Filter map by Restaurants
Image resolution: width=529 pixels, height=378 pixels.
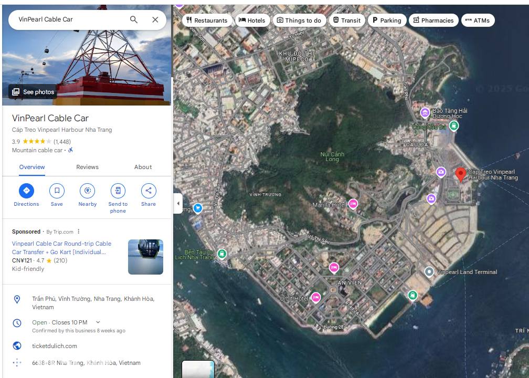(206, 20)
